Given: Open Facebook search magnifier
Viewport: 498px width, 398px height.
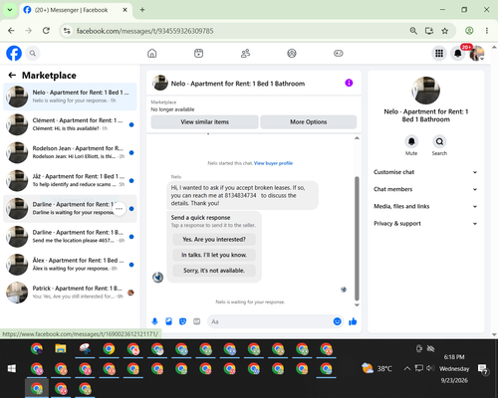Looking at the screenshot, I should (33, 53).
